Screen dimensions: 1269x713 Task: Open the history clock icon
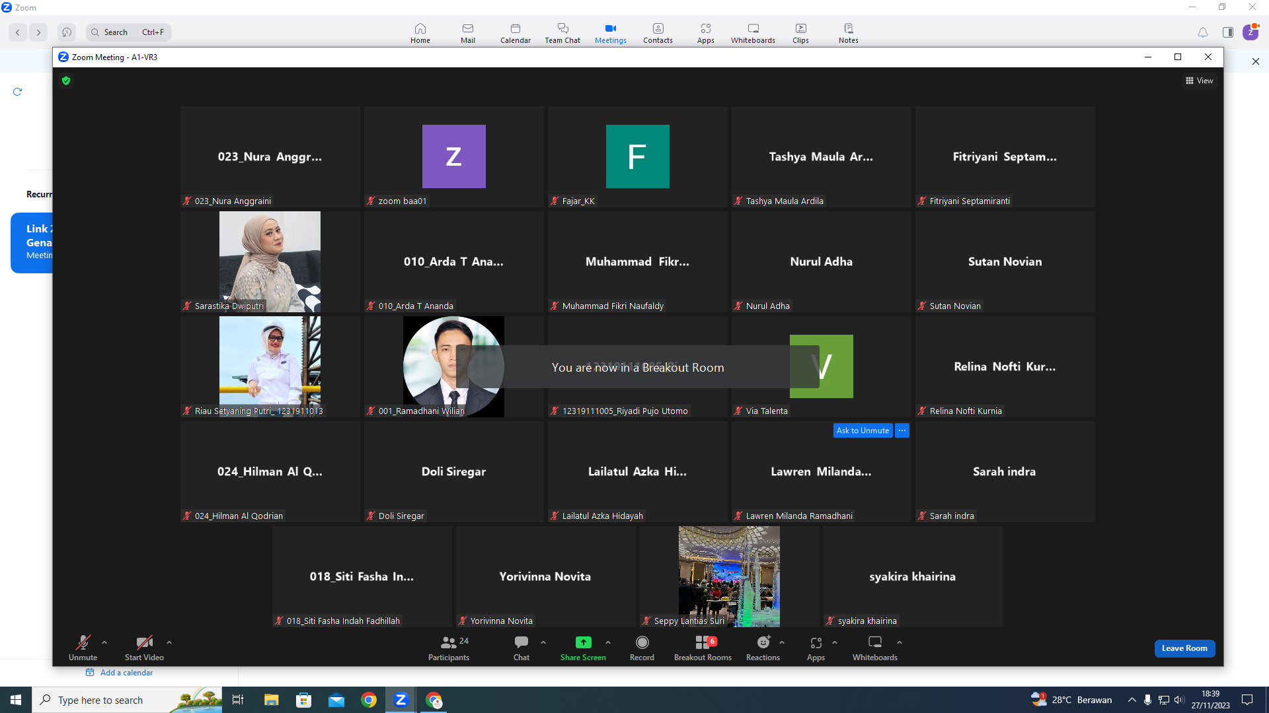click(x=67, y=32)
